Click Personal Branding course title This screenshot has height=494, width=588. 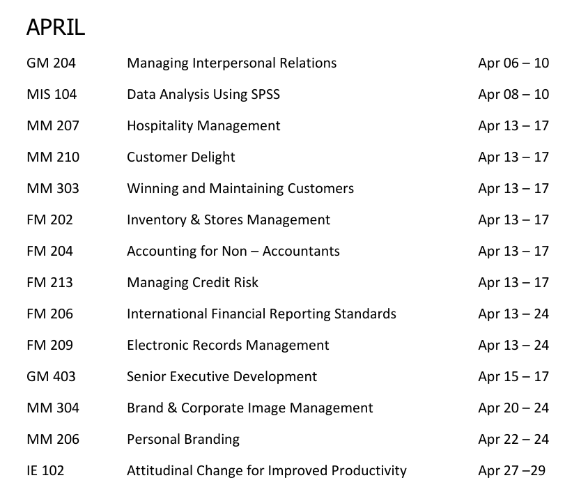tap(183, 439)
